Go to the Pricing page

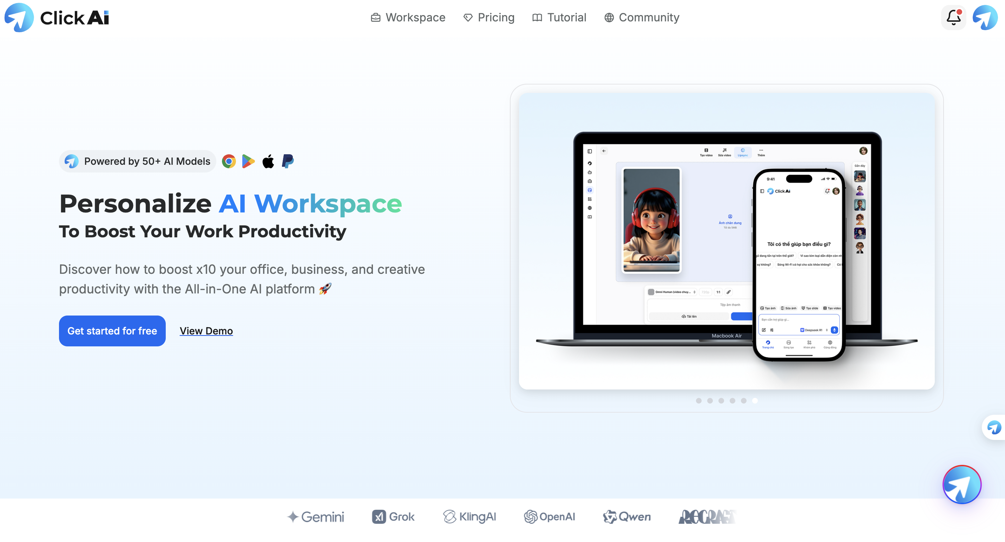coord(489,18)
